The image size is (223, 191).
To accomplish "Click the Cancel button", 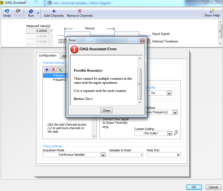I will pos(213,187).
